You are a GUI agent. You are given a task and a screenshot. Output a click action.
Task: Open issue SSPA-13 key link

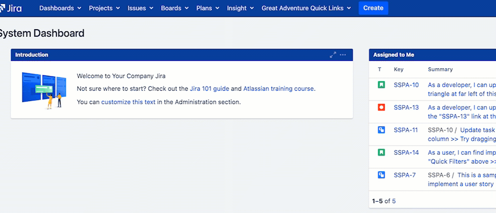[406, 107]
